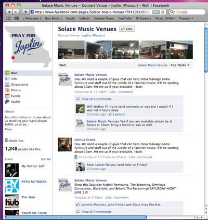Viewport: 208px width, 220px height.
Task: Like the Yesterday 12:18pm post
Action: pos(112,92)
